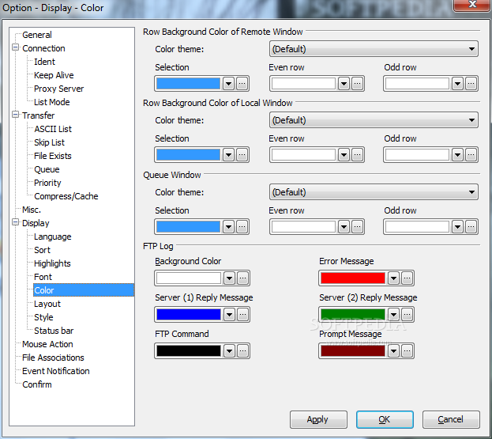492x439 pixels.
Task: Open custom color dialog for Remote Window Odd row
Action: pos(471,84)
